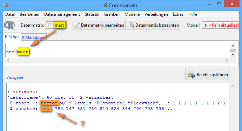Click the pencil icon on Datenmatrix bearbeiten

click(77, 25)
